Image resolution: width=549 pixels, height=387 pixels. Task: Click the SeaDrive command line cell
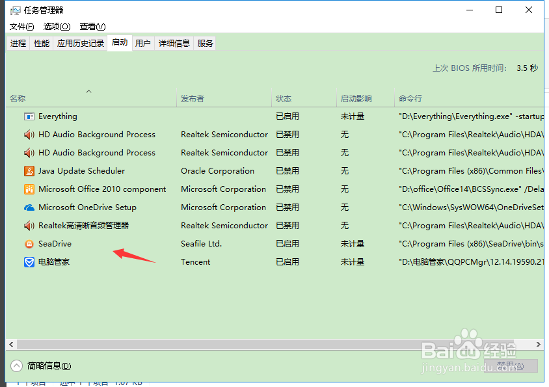(x=472, y=244)
